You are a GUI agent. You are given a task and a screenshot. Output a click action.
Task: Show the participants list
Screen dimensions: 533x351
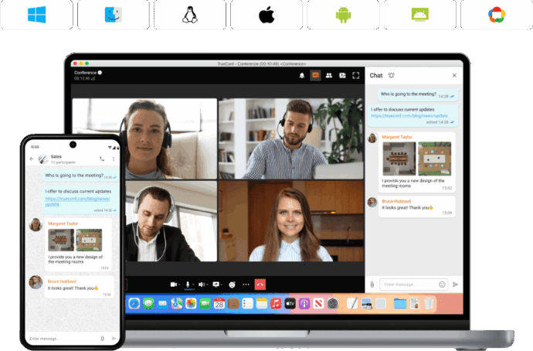pos(329,76)
